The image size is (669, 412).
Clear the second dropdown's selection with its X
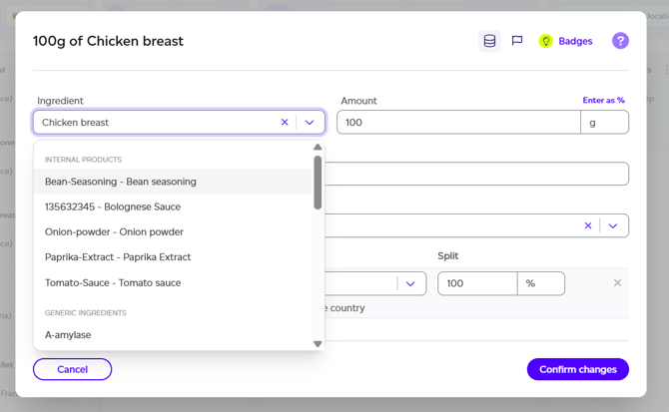pos(588,225)
